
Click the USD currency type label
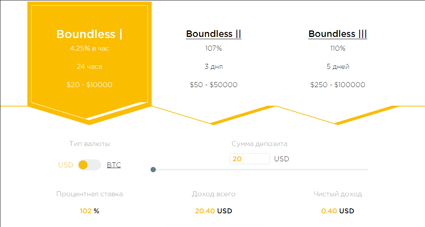click(65, 165)
